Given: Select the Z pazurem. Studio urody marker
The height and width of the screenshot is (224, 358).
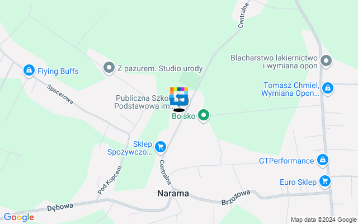Looking at the screenshot, I should point(109,68).
